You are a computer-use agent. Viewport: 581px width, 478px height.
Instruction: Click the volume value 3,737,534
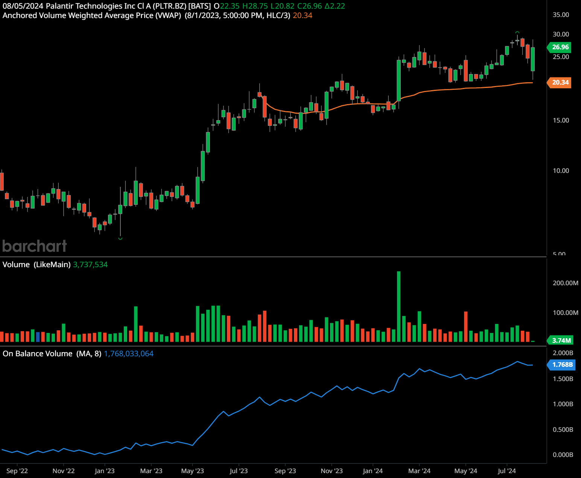[90, 265]
